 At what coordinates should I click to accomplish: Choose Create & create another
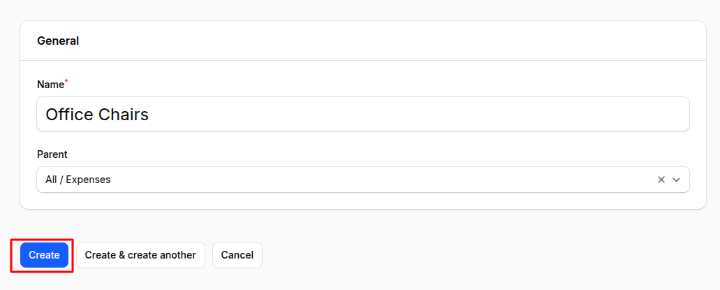pyautogui.click(x=140, y=255)
